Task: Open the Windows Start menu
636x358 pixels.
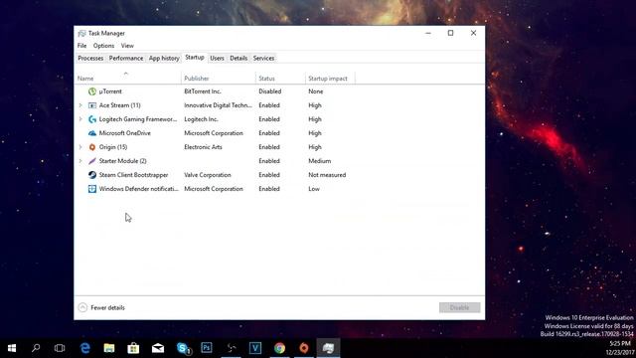Action: pos(12,348)
